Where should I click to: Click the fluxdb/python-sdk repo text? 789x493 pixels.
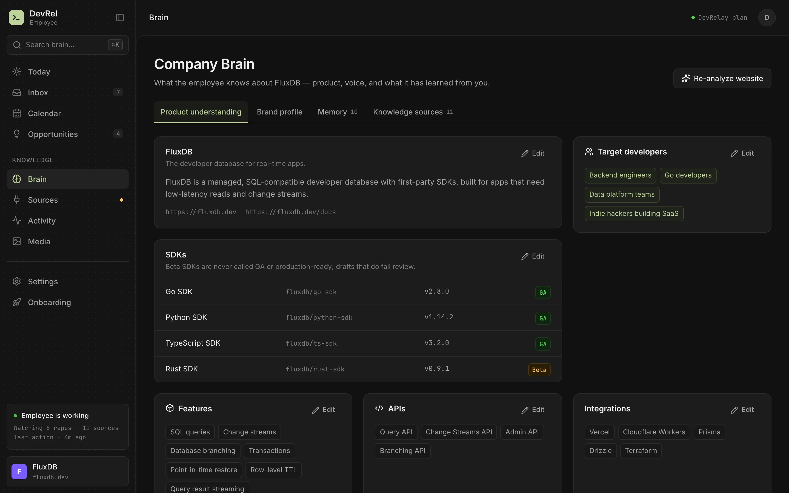pos(319,318)
